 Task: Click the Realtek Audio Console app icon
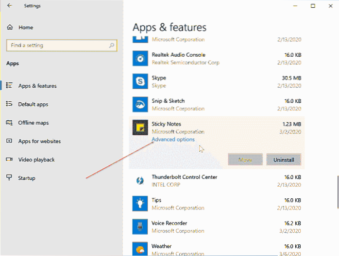point(140,59)
